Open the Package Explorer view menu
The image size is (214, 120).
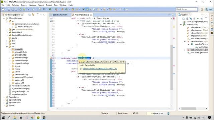pyautogui.click(x=37, y=14)
